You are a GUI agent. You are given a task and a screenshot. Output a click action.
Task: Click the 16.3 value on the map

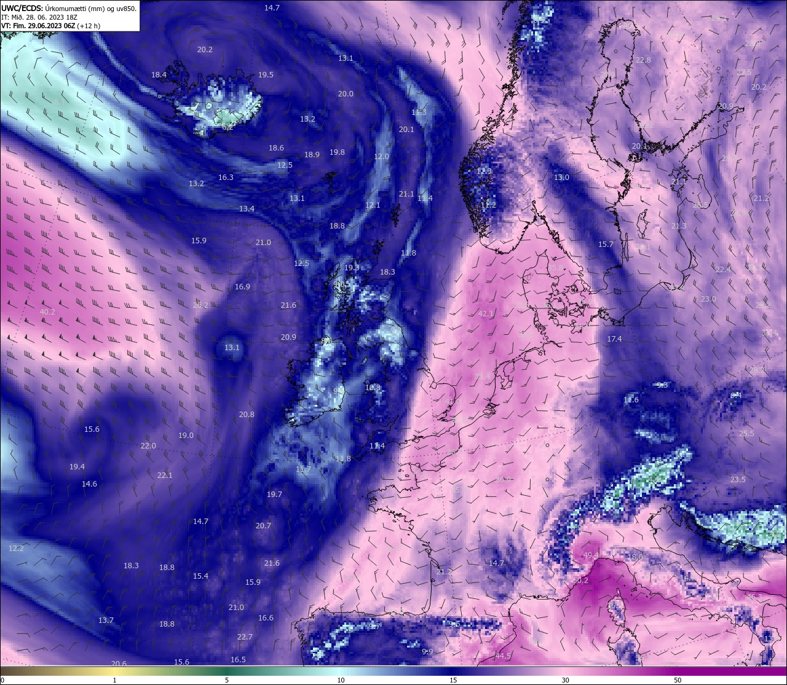tap(226, 178)
